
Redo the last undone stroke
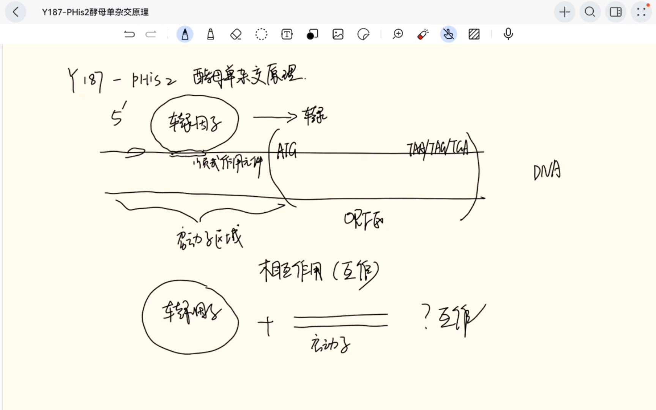pos(151,34)
